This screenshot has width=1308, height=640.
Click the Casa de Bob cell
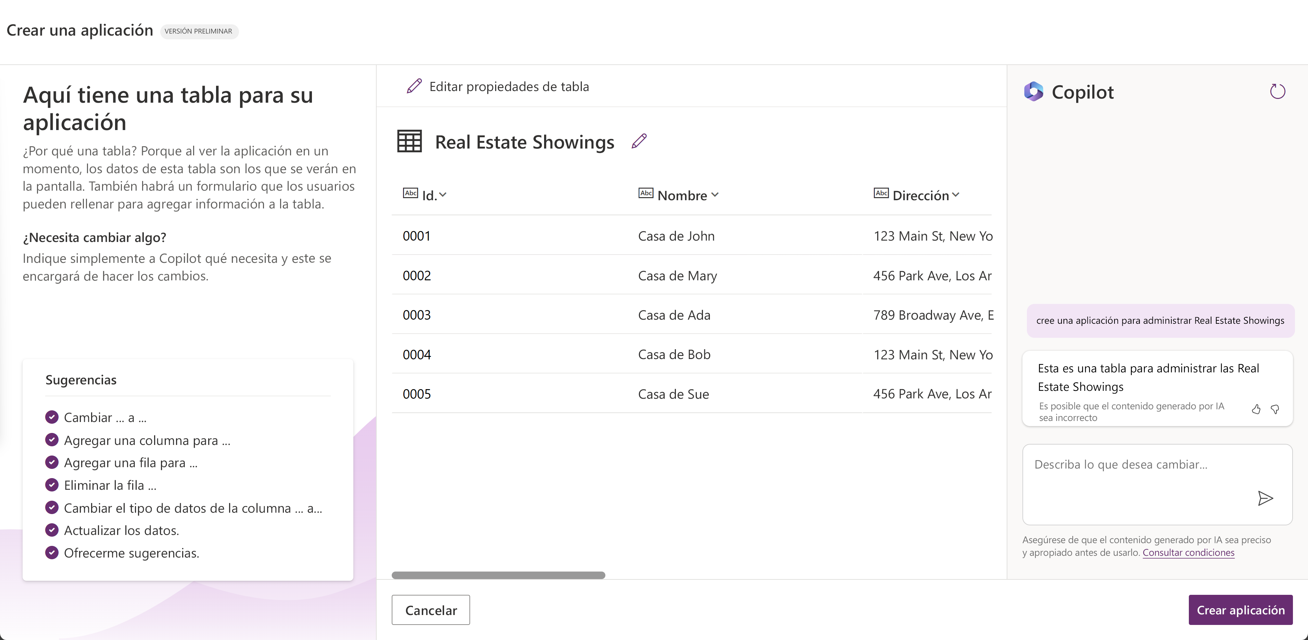674,355
